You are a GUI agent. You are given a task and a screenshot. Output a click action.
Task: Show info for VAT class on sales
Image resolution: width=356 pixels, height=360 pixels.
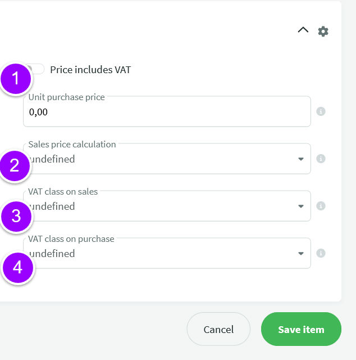pyautogui.click(x=321, y=206)
